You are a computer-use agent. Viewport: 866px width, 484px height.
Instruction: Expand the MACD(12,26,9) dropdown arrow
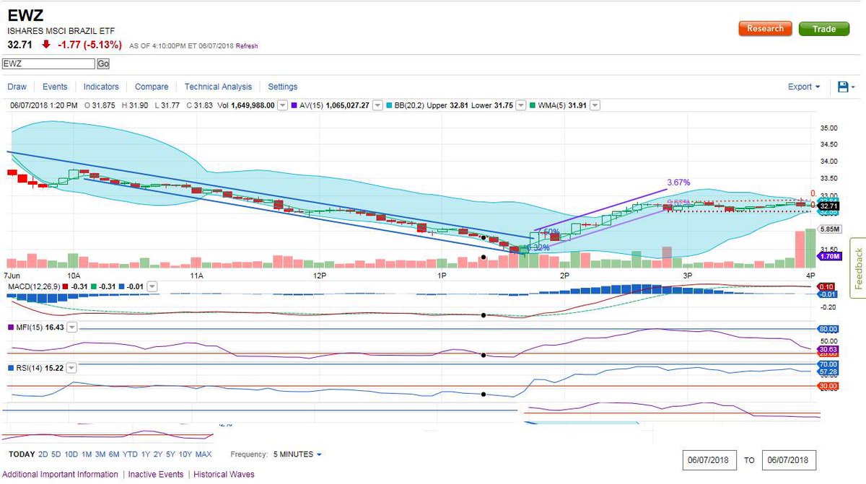(x=153, y=287)
